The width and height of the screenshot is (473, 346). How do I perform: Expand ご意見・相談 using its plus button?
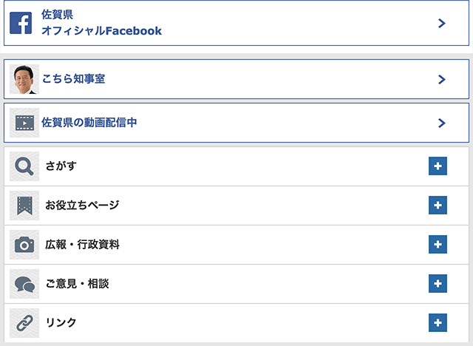pos(438,284)
